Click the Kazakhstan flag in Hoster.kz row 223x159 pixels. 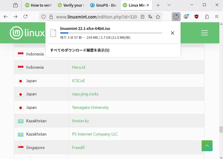(20, 121)
